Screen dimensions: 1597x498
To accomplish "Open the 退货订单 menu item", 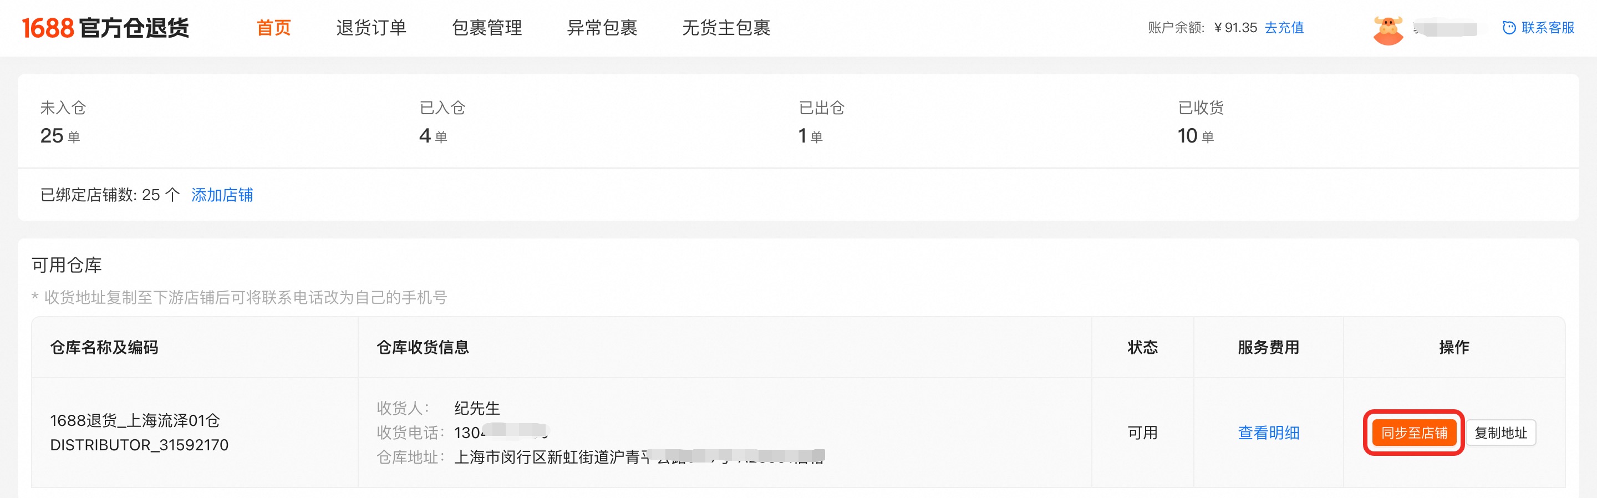I will 371,28.
